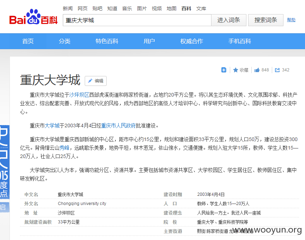Open the 网页 top navigation link
Viewport: 305px width, 240px height.
83,8
